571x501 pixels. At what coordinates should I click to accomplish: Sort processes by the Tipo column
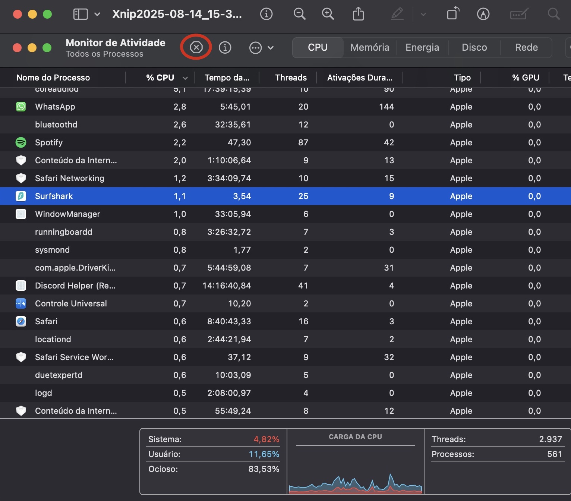point(462,78)
